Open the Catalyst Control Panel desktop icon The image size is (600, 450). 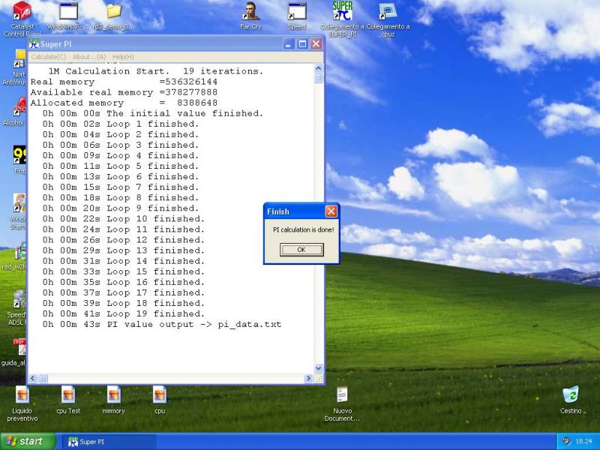point(22,10)
